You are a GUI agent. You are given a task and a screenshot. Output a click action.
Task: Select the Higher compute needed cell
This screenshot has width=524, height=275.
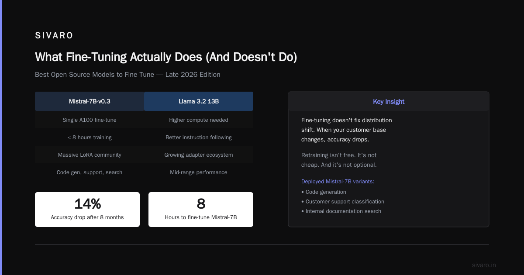click(x=199, y=120)
